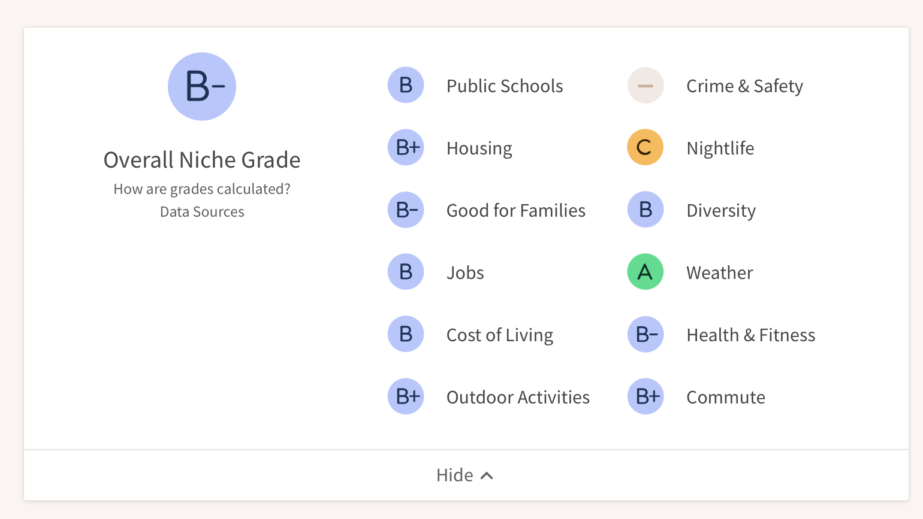923x519 pixels.
Task: Open the "How are grades calculated?" link
Action: point(202,189)
